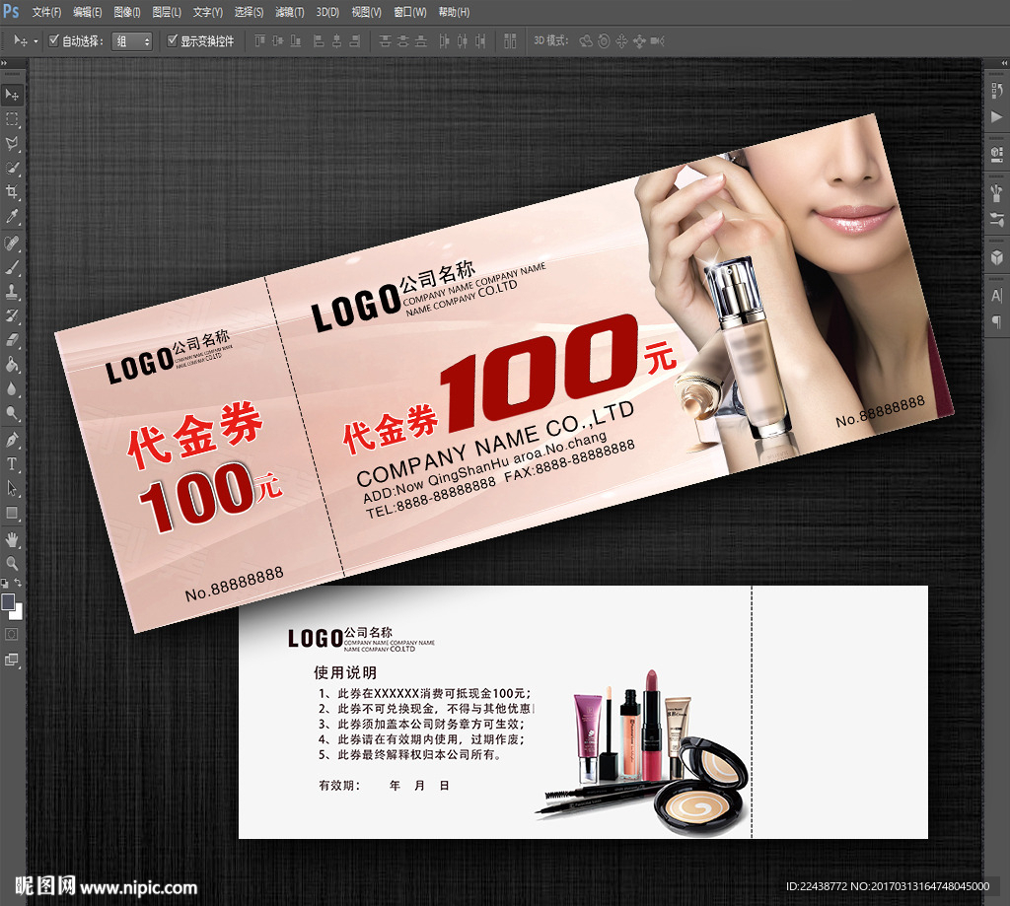
Task: Select the Eyedropper tool
Action: (12, 216)
